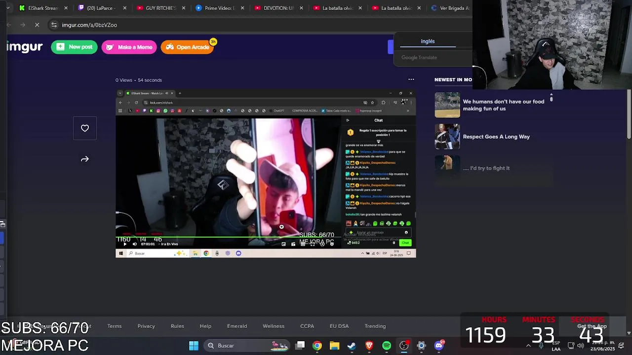The width and height of the screenshot is (632, 355).
Task: Expand hidden system tray icons chevron
Action: [528, 346]
